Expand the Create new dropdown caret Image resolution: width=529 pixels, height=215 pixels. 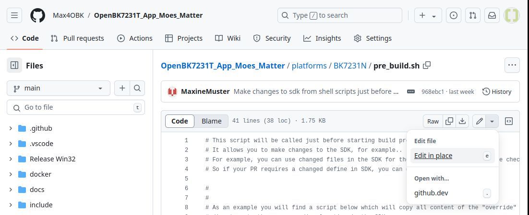(x=434, y=16)
